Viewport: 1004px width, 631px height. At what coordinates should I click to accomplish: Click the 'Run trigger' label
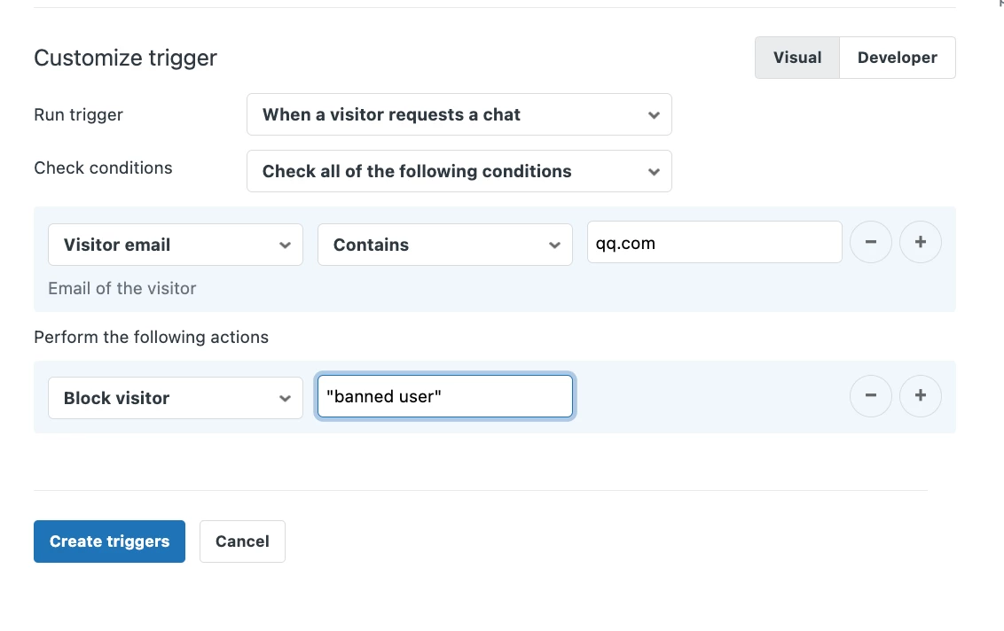point(78,115)
